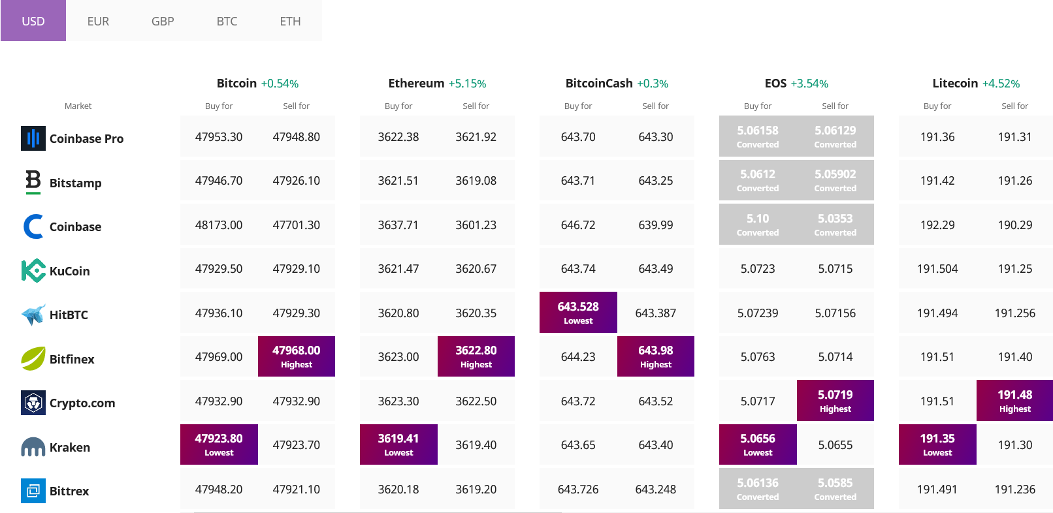Click Coinbase Litecoin buy price 192.29

(937, 225)
